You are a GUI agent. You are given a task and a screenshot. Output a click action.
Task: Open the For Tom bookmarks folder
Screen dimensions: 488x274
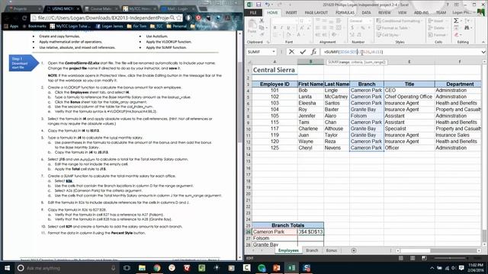pyautogui.click(x=137, y=26)
